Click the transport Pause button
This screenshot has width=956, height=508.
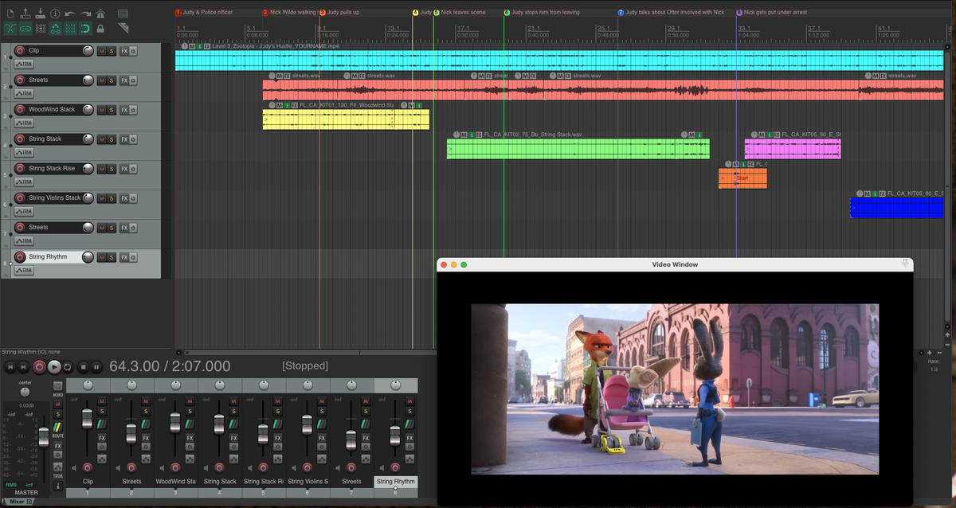pos(96,367)
